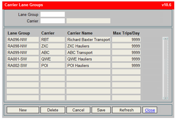This screenshot has height=120, width=176.
Task: Click carrier code QWE
Action: coord(53,59)
